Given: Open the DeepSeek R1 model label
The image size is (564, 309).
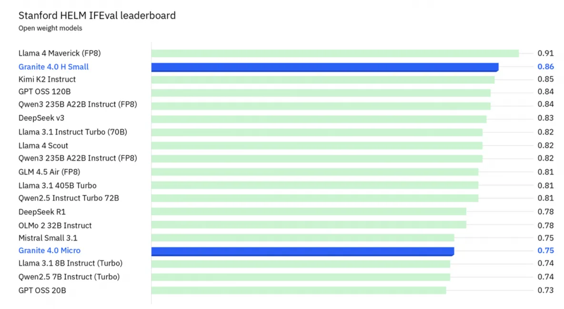Looking at the screenshot, I should [x=42, y=212].
